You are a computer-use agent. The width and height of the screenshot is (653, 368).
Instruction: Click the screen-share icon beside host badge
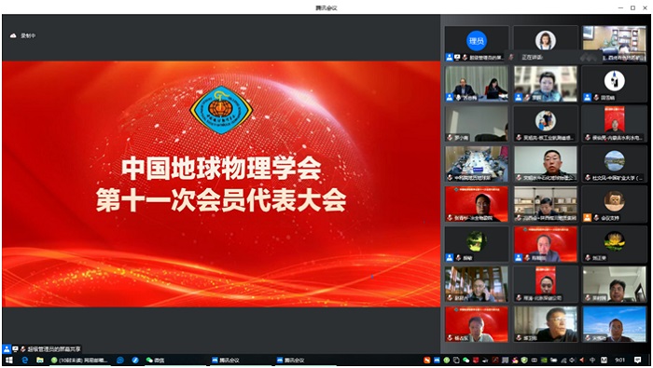pos(457,58)
